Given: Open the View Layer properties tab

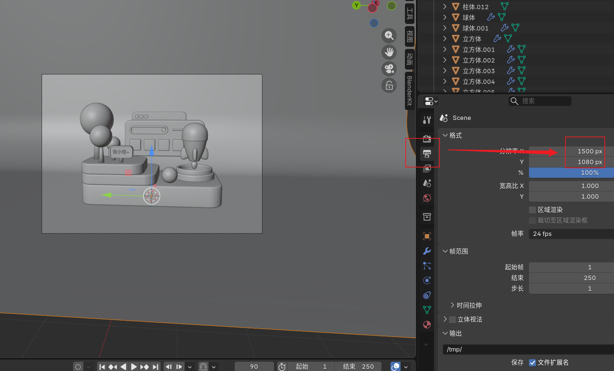Looking at the screenshot, I should pos(427,168).
